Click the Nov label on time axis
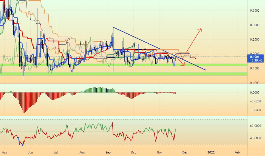 [160, 153]
